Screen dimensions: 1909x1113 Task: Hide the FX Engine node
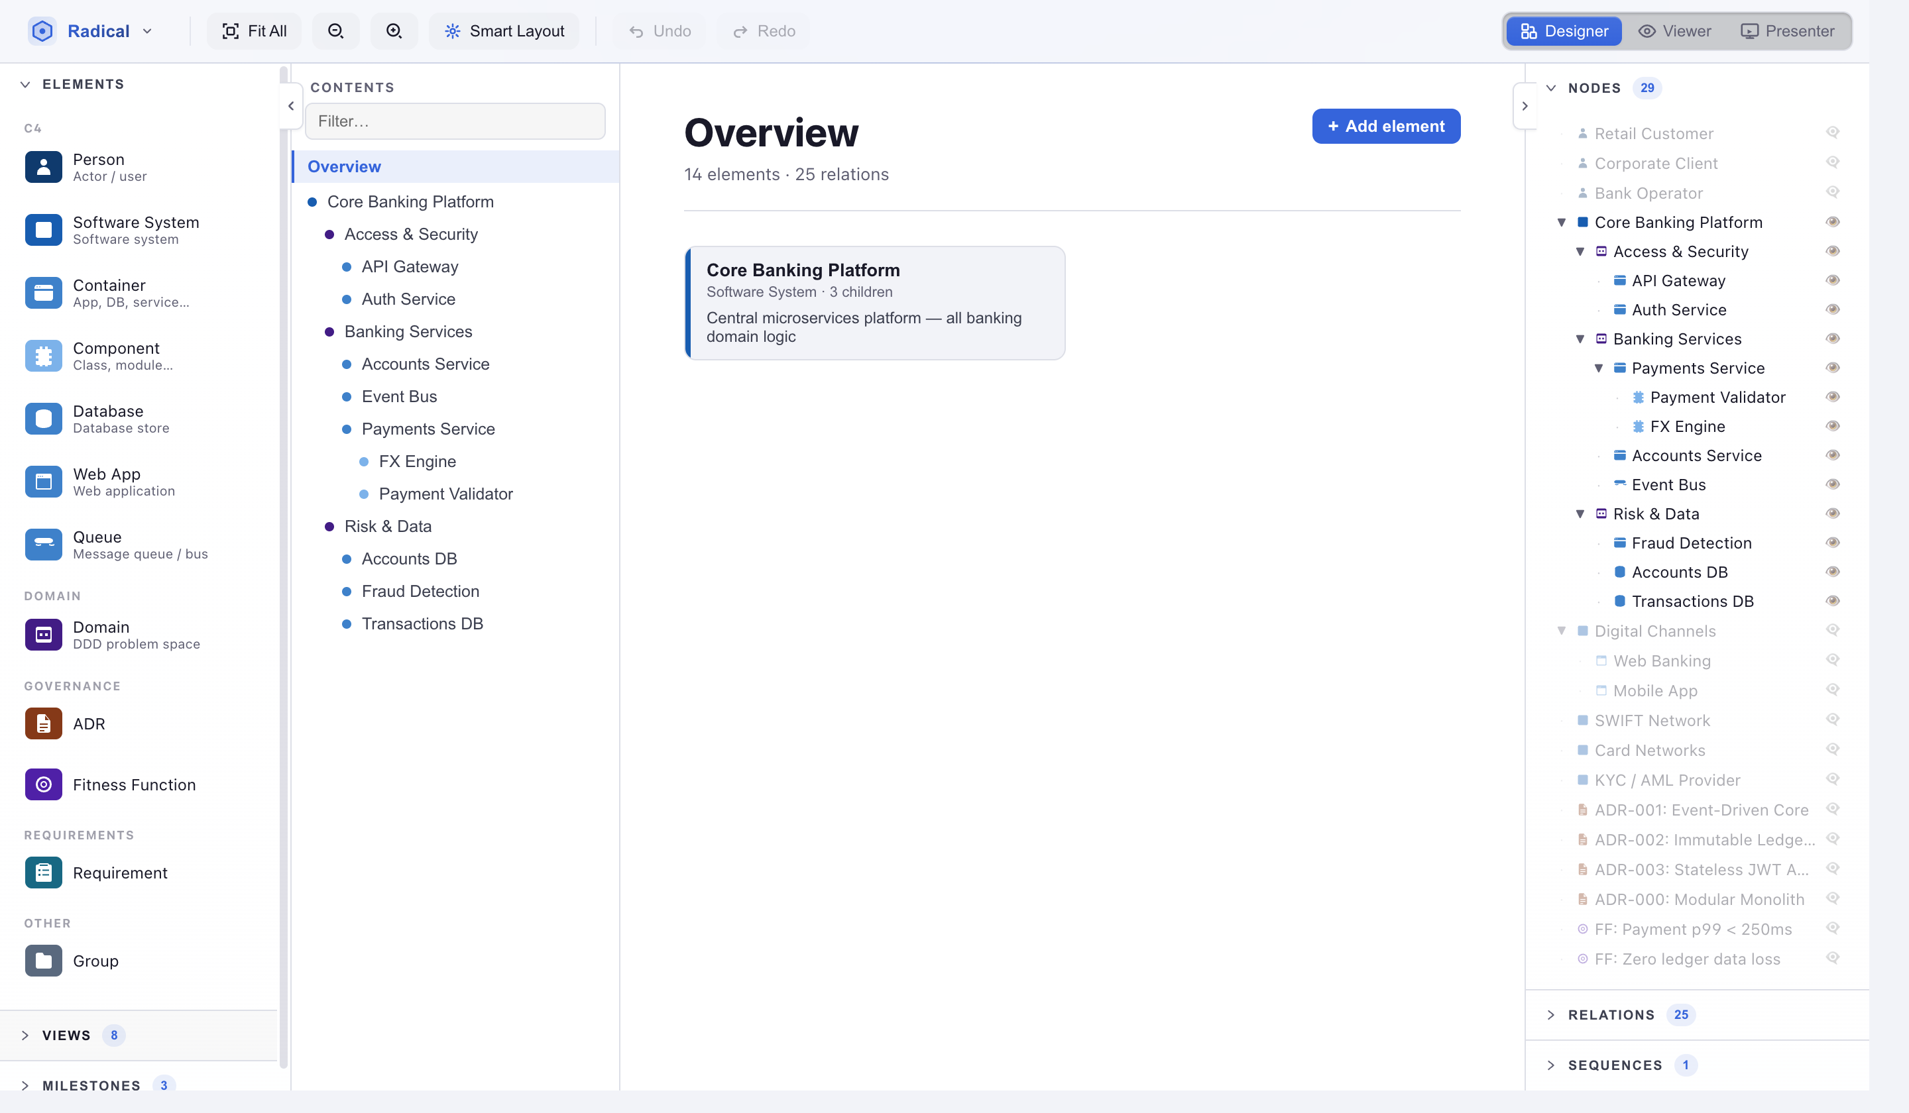tap(1833, 425)
